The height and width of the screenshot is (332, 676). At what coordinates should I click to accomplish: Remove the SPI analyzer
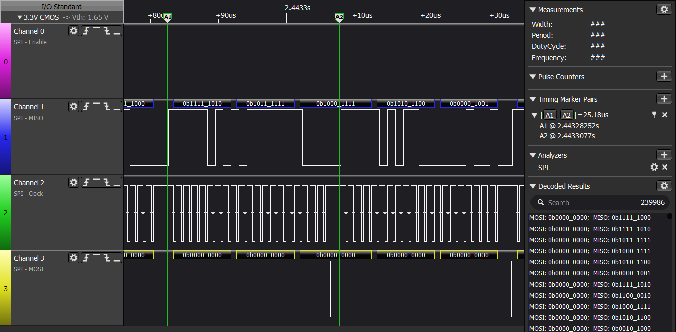[665, 167]
